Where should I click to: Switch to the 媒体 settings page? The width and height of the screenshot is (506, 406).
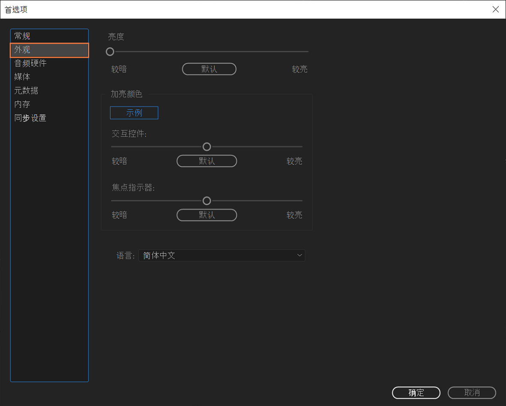pos(22,77)
